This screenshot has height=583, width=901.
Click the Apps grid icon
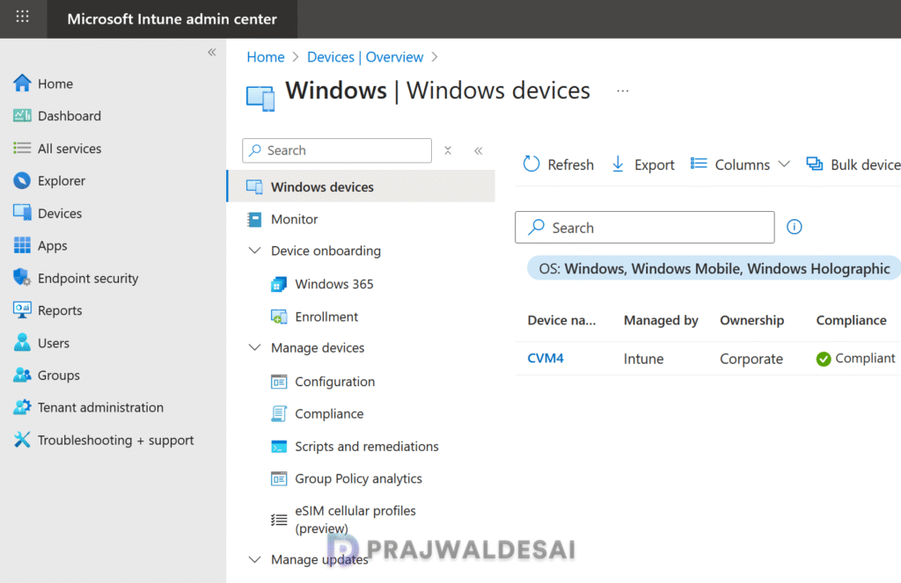22,245
